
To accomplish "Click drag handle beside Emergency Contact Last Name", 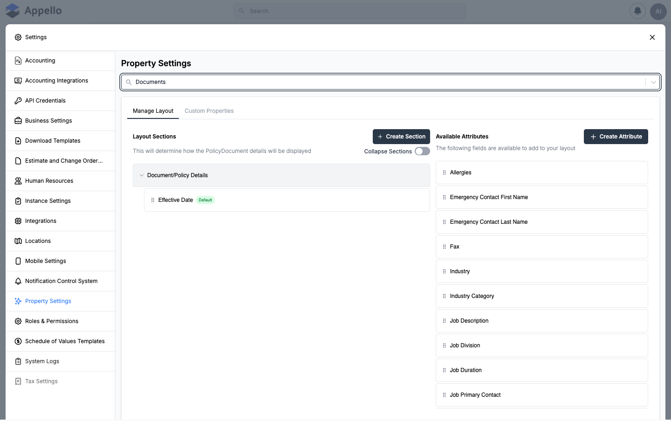I will 445,222.
